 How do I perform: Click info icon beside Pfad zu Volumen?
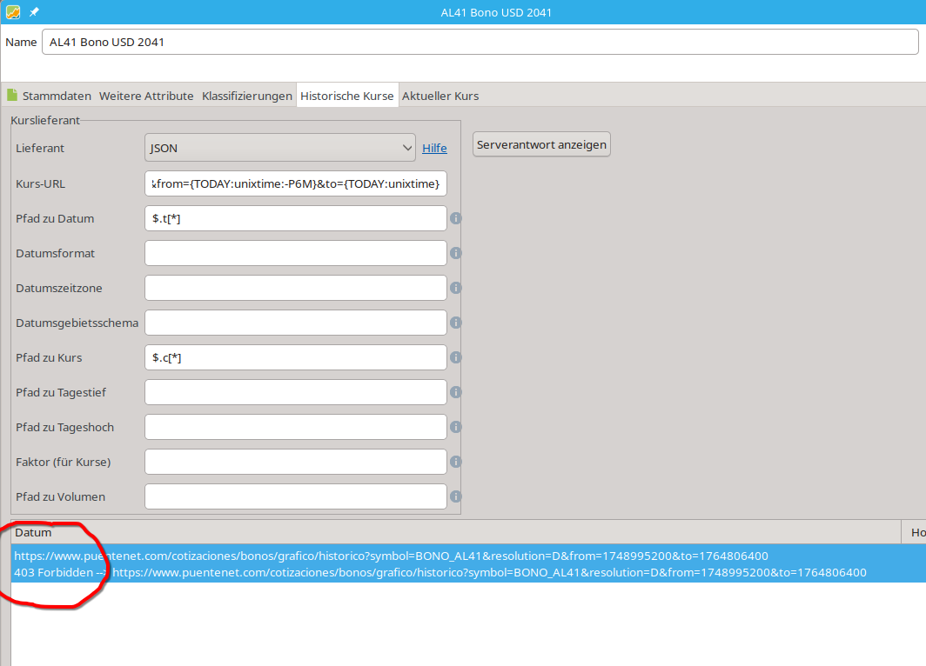click(455, 496)
